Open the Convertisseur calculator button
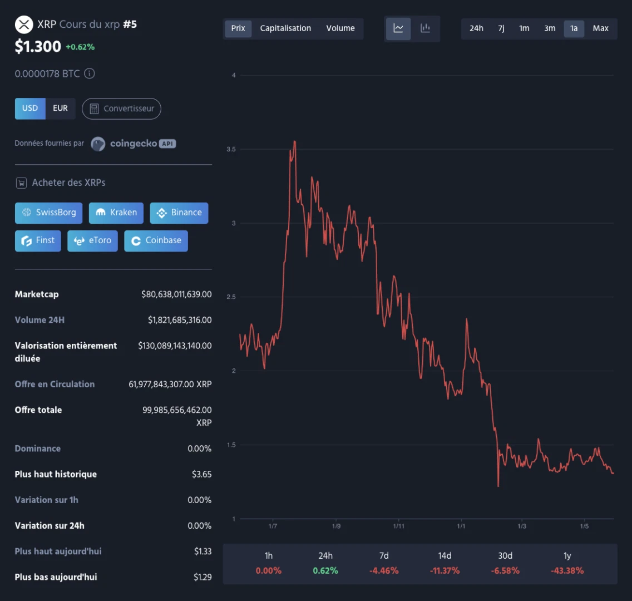This screenshot has width=632, height=601. coord(121,109)
